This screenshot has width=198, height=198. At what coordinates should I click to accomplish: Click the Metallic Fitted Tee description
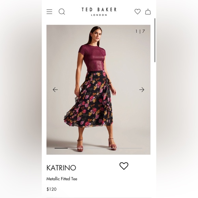[62, 179]
